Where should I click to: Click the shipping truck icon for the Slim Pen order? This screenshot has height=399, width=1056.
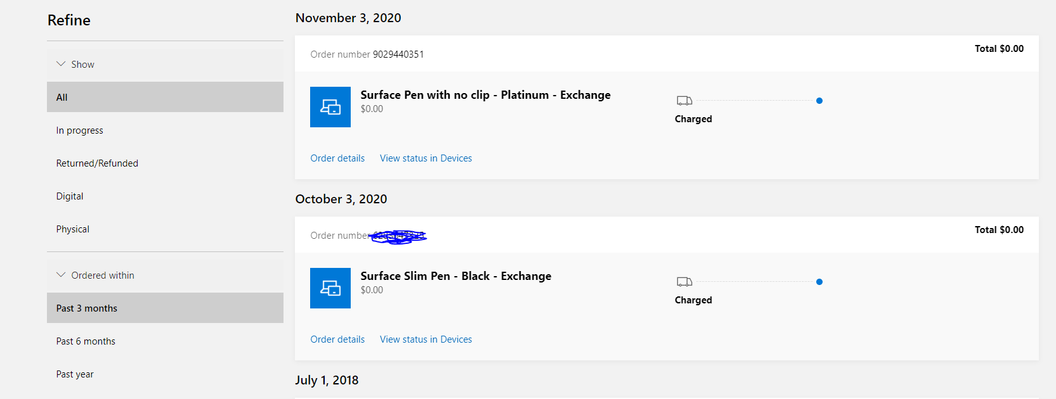click(684, 282)
